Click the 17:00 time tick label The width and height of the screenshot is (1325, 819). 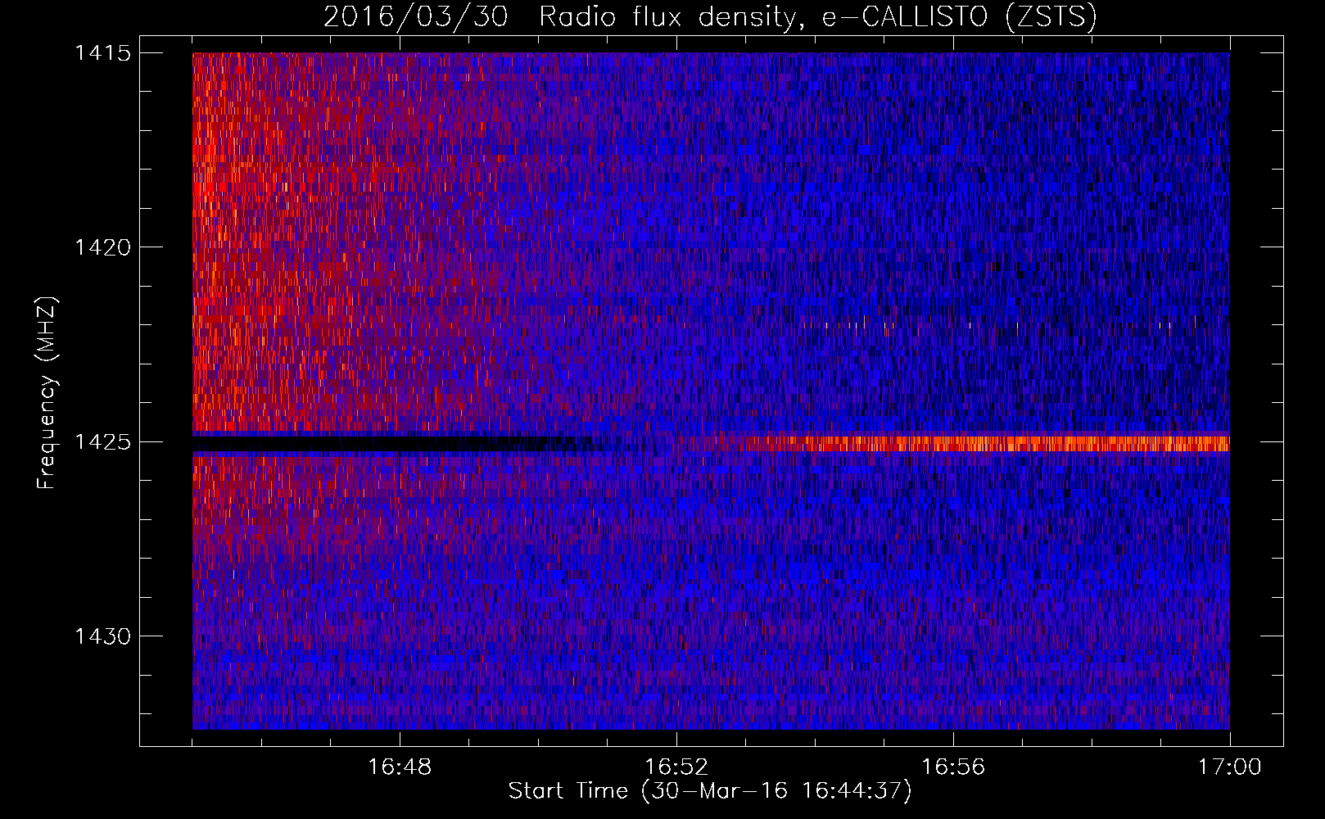click(1230, 767)
